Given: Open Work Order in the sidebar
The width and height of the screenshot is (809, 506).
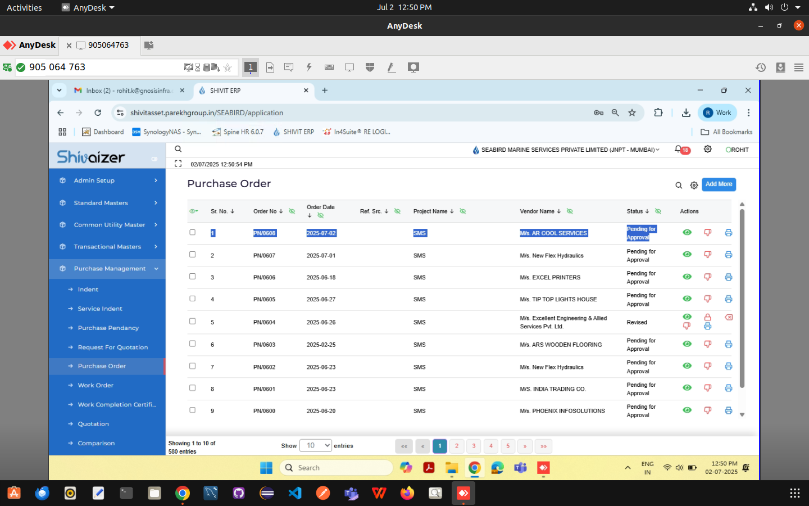Looking at the screenshot, I should [96, 385].
